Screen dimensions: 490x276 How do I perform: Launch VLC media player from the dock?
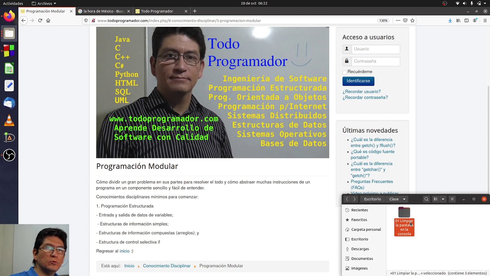[x=9, y=121]
